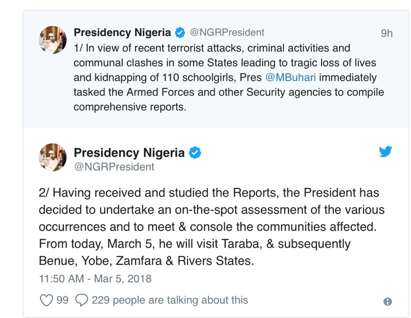
Task: Click the @NGRPresident handle beside the 9h timestamp
Action: point(227,33)
